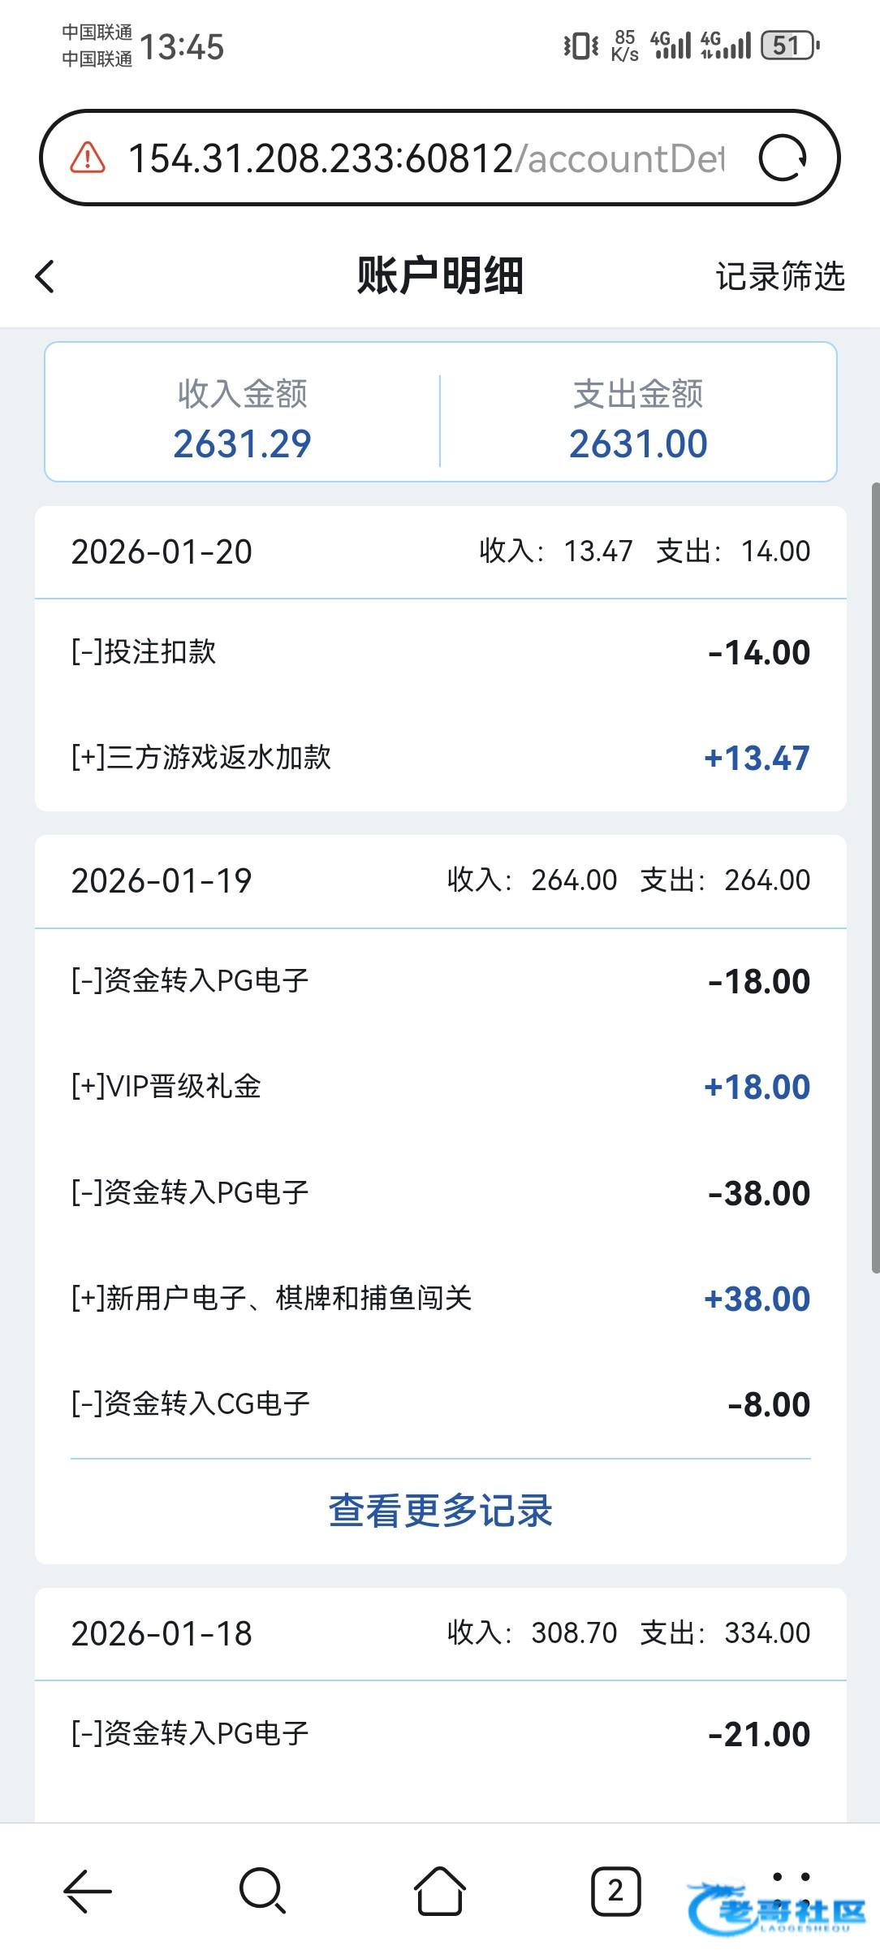
Task: Reload the page with refresh icon
Action: [x=782, y=158]
